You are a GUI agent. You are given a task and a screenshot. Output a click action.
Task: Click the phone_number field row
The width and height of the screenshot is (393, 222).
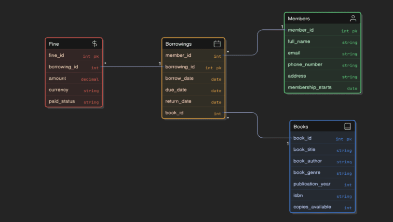click(322, 65)
